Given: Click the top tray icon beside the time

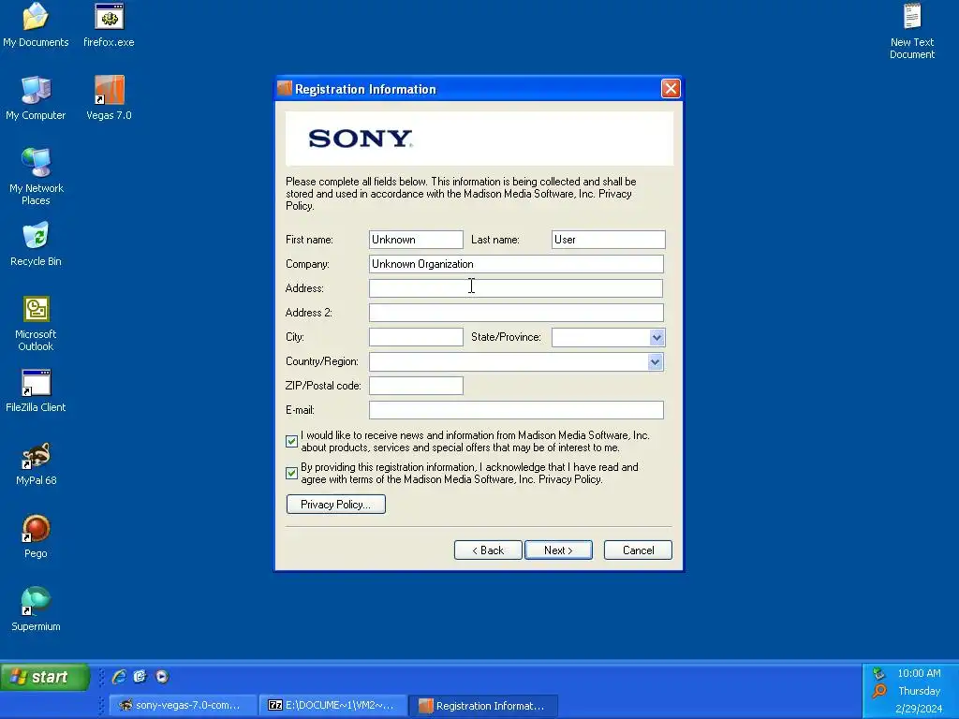Looking at the screenshot, I should pos(878,673).
